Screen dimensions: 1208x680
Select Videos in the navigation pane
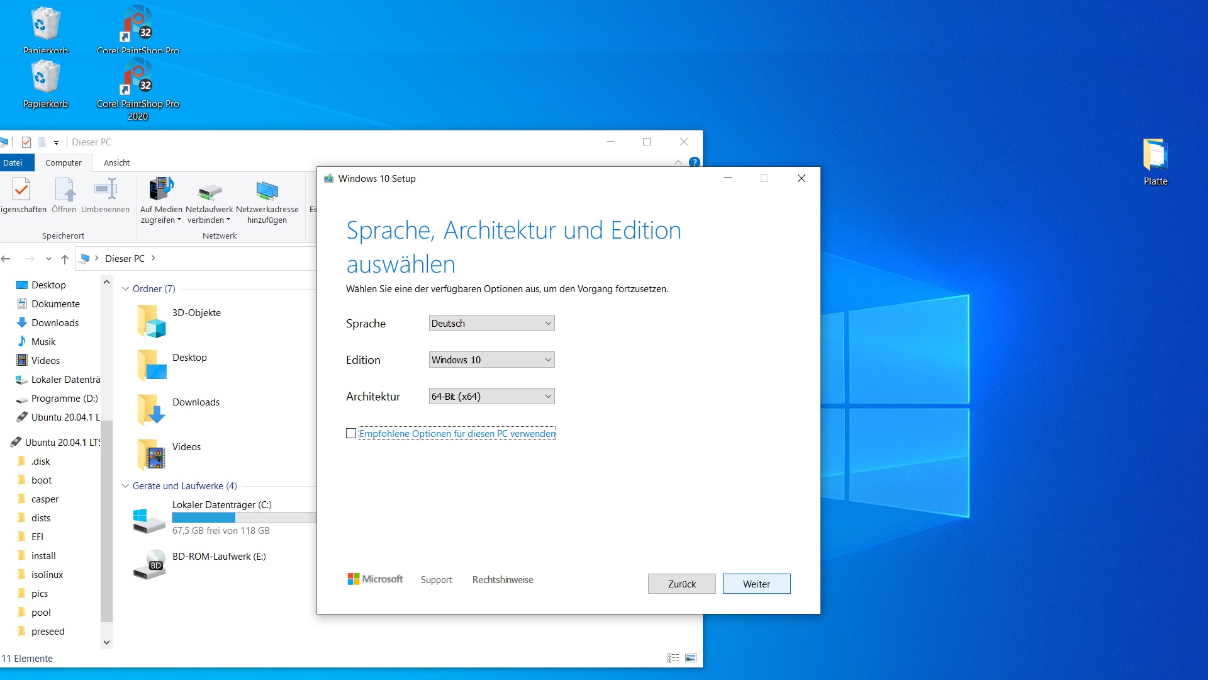pos(46,361)
